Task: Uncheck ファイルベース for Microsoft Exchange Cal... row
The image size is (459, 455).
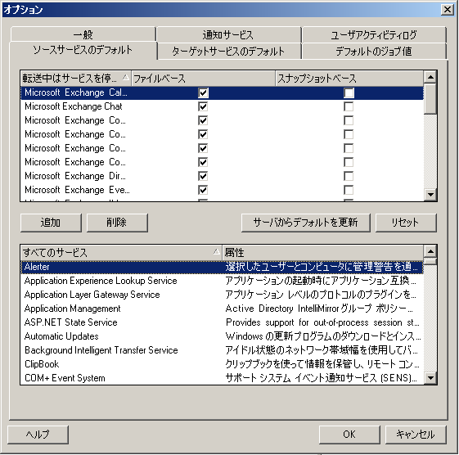Action: [x=203, y=93]
